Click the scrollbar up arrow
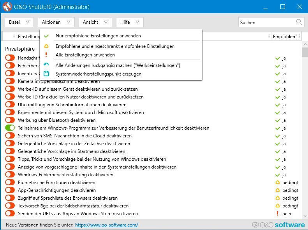 305,44
